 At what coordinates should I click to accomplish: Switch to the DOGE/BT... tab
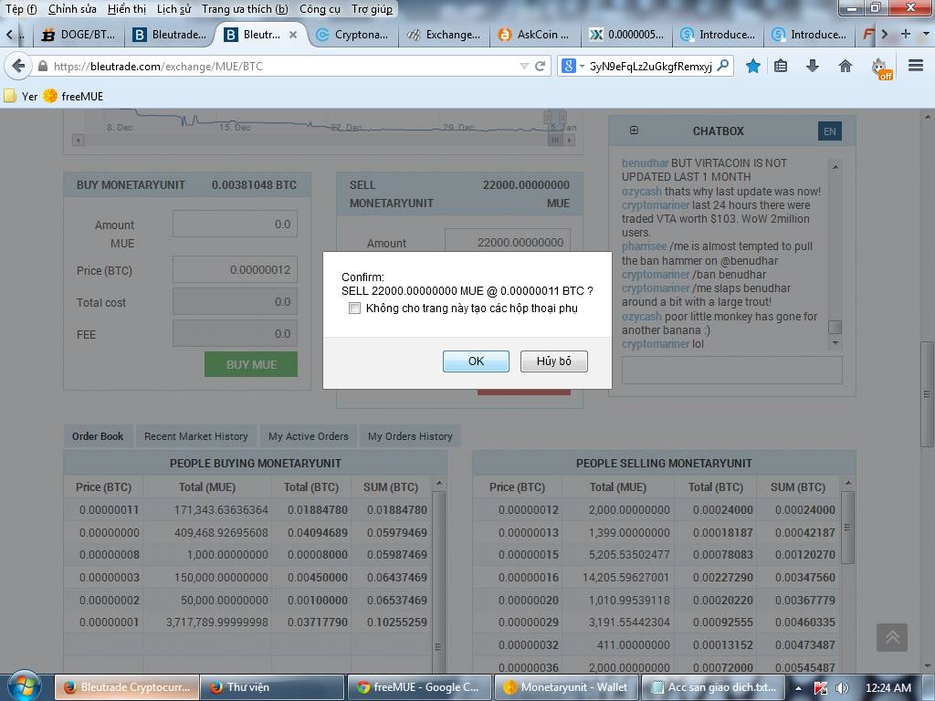click(x=79, y=35)
